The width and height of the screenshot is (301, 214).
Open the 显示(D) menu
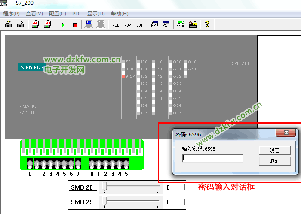(96, 14)
